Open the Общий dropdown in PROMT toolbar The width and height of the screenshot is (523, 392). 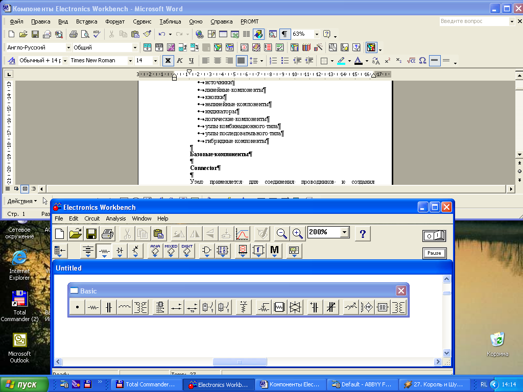click(135, 47)
